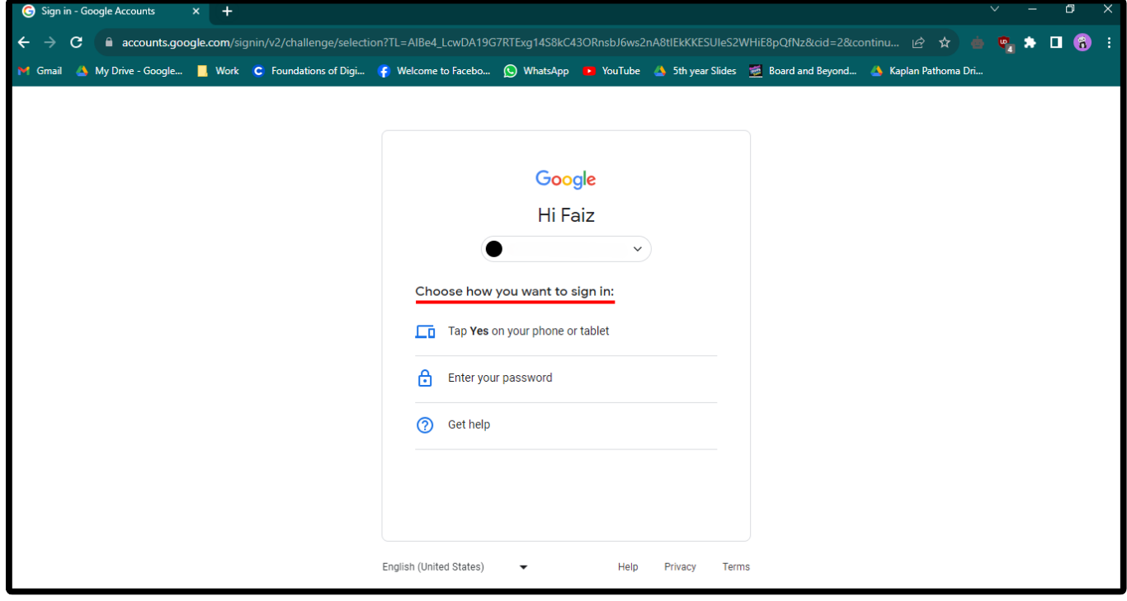Click the Hi Faiz heading
The image size is (1127, 601).
coord(566,216)
